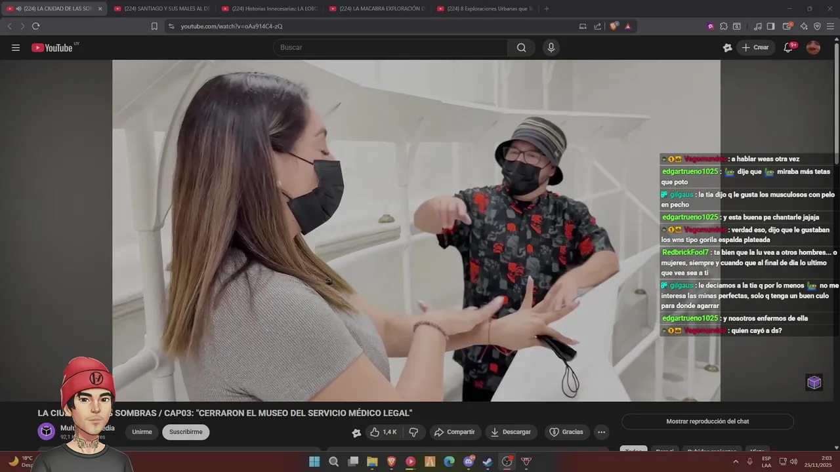Start voice search with microphone icon
Viewport: 840px width, 472px height.
(x=551, y=47)
